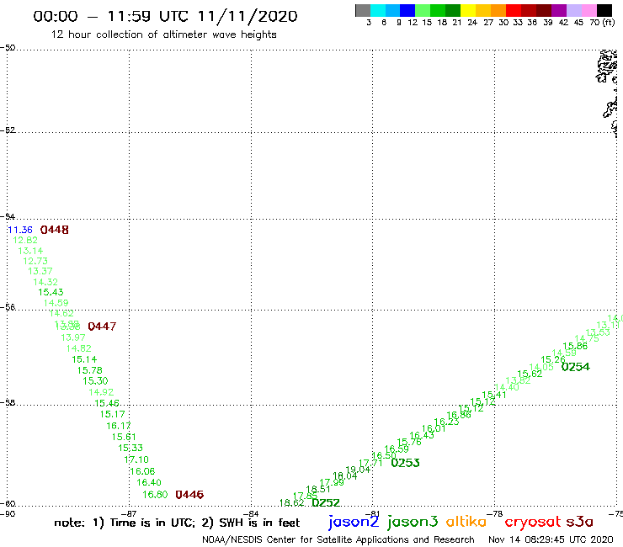623x547 pixels.
Task: Select the 13.53 wave height reading
Action: coord(598,332)
